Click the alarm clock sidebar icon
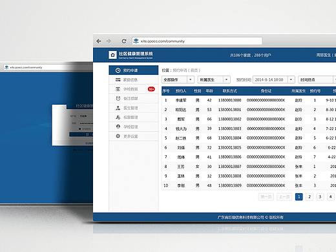 [x=118, y=98]
